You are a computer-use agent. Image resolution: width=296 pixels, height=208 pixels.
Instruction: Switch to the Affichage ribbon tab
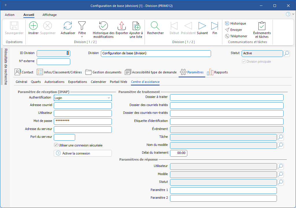click(x=49, y=15)
